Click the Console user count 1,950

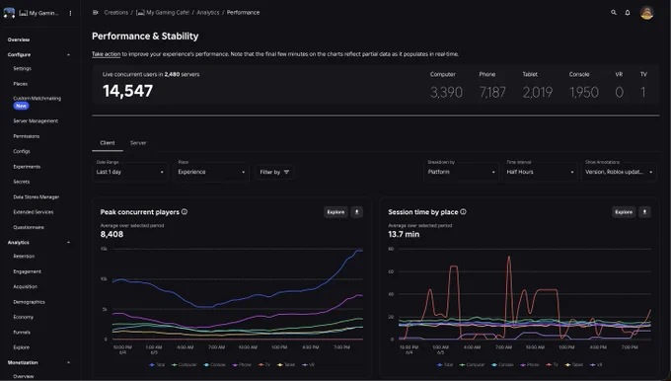point(584,92)
